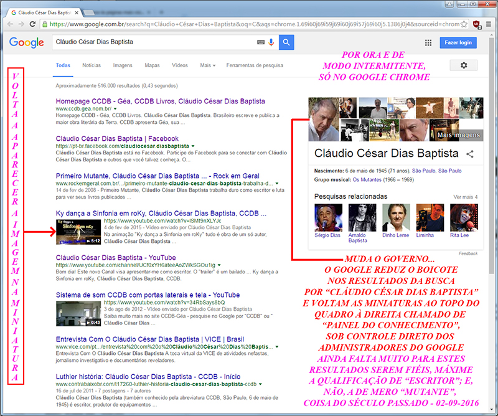This screenshot has height=416, width=498.
Task: Expand the arrow next to www.ccdb.gea.nom.br
Action: [x=115, y=108]
